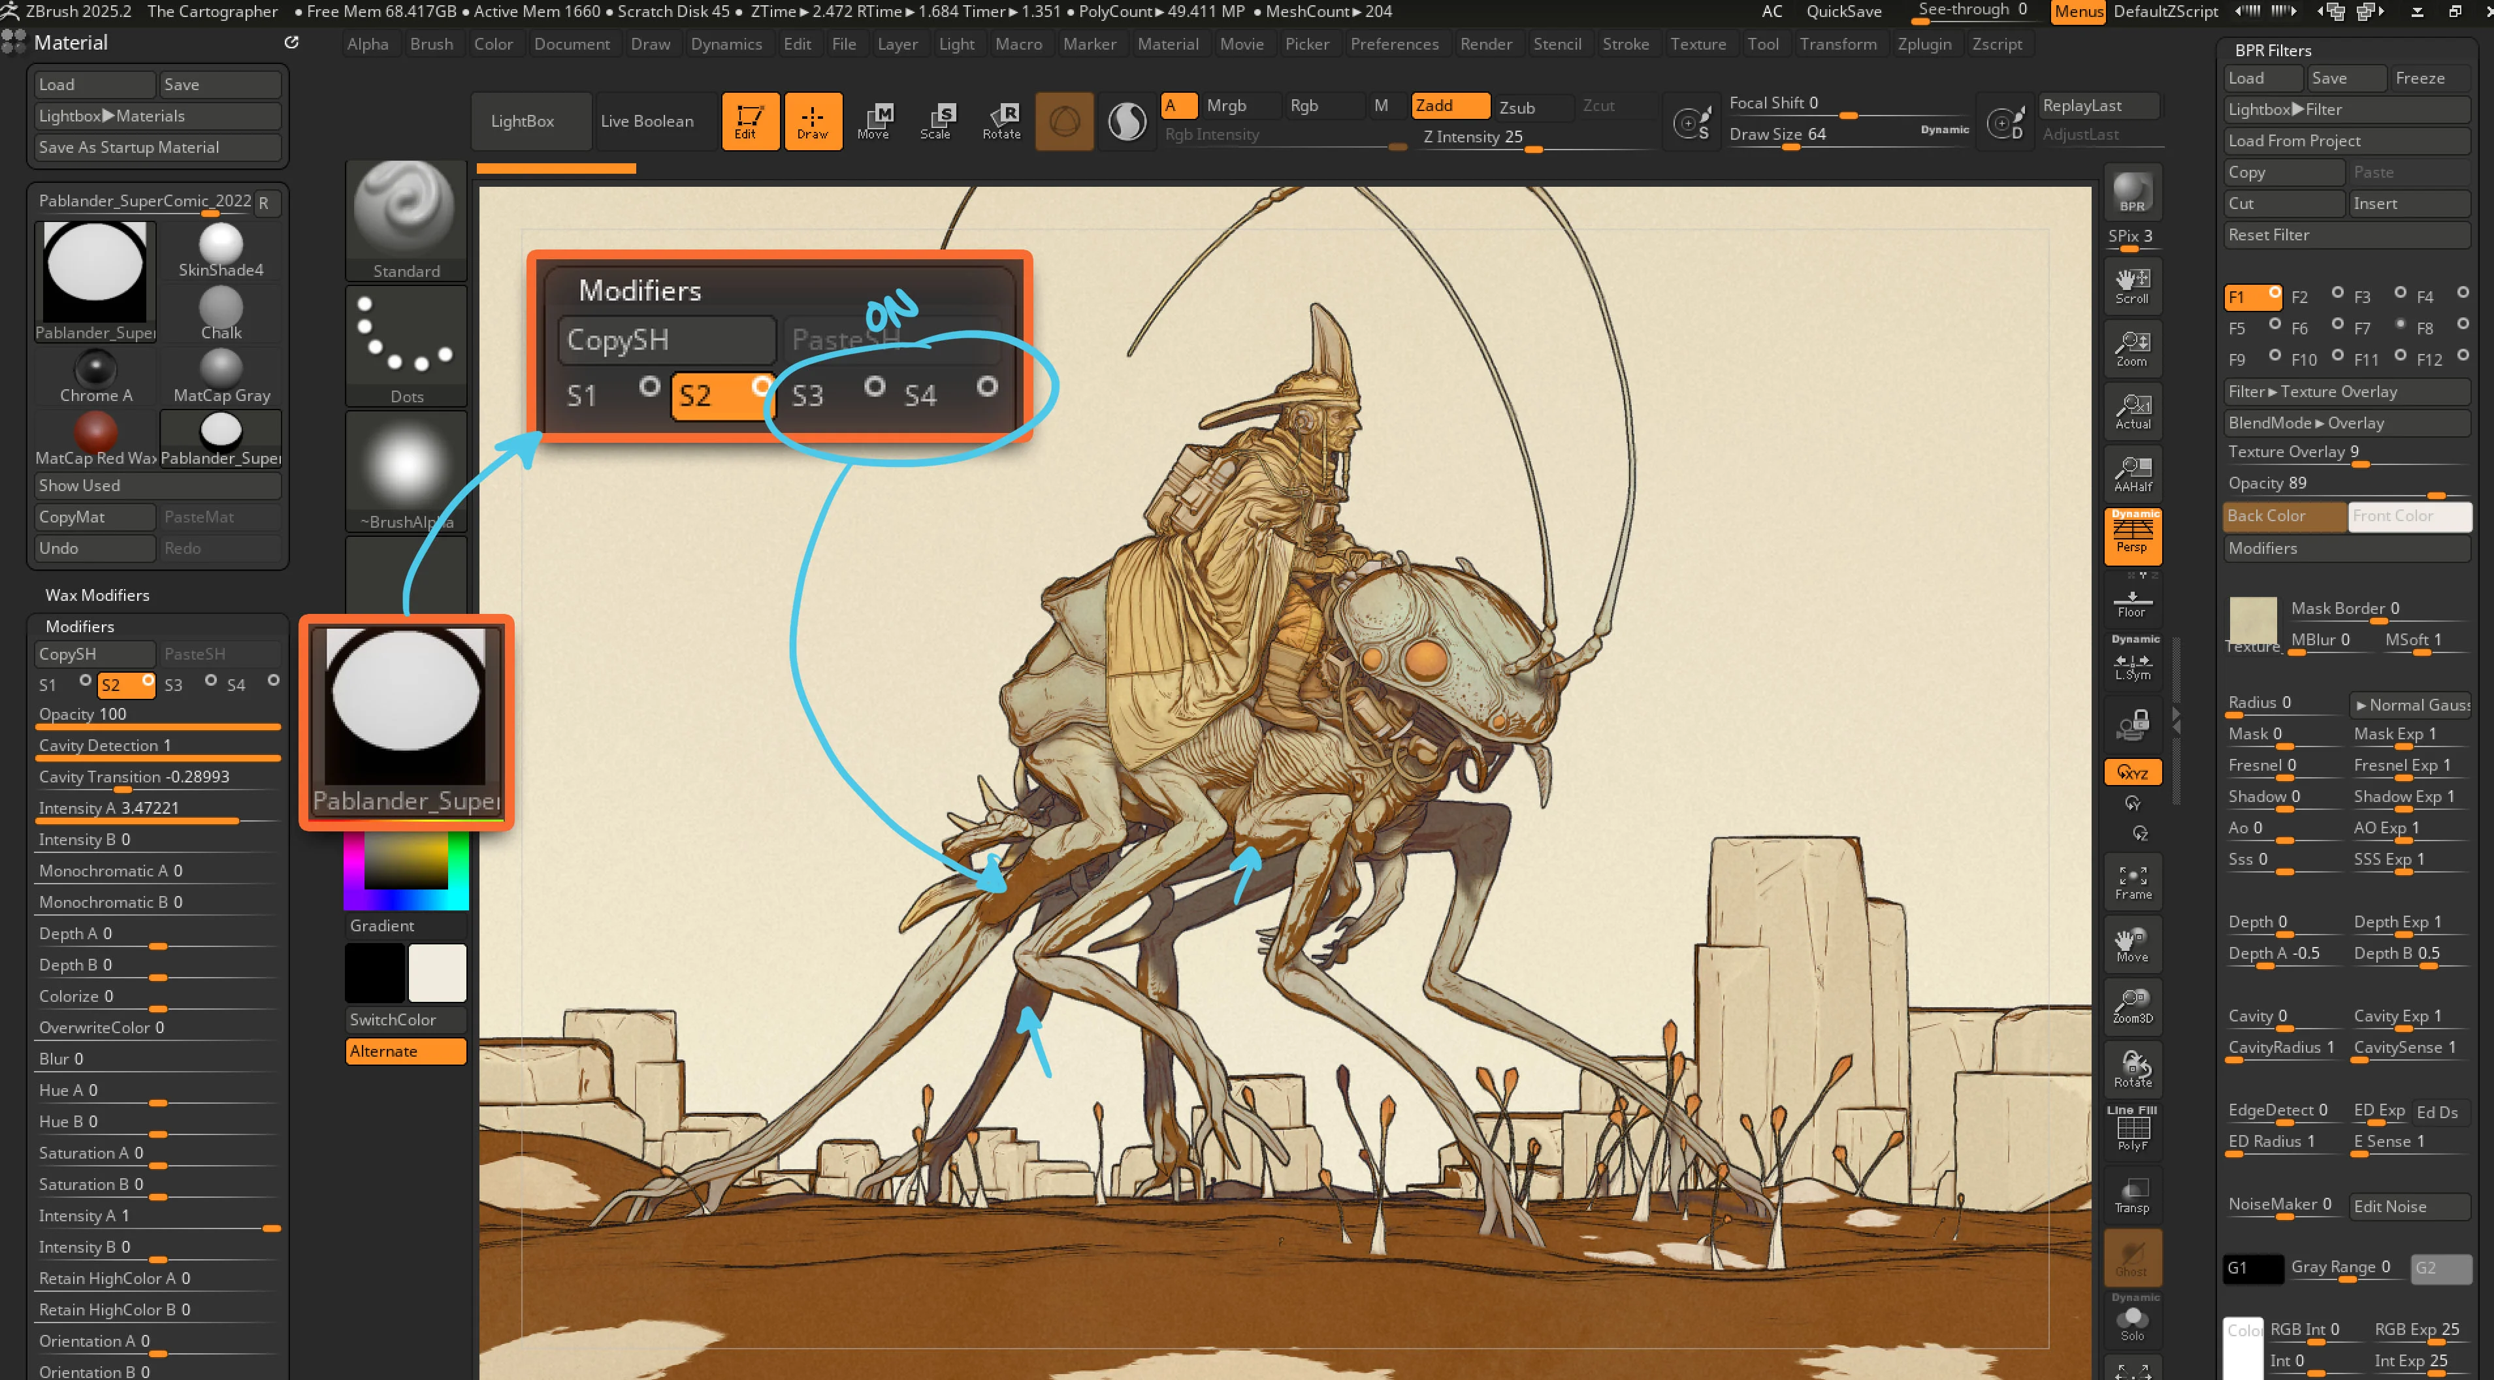Open the Dots stroke picker
Image resolution: width=2494 pixels, height=1380 pixels.
[406, 345]
